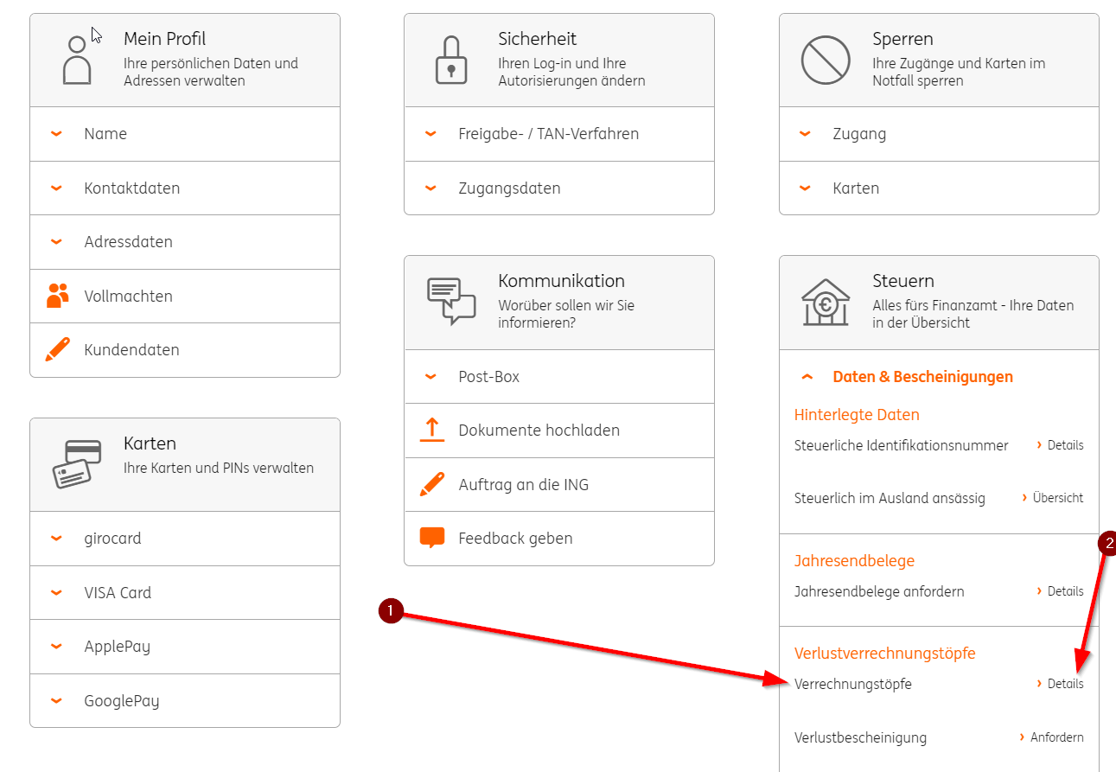
Task: Click the Sicherheit padlock icon
Action: [x=450, y=61]
